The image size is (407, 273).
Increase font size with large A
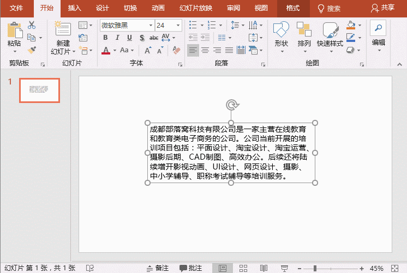(148, 50)
